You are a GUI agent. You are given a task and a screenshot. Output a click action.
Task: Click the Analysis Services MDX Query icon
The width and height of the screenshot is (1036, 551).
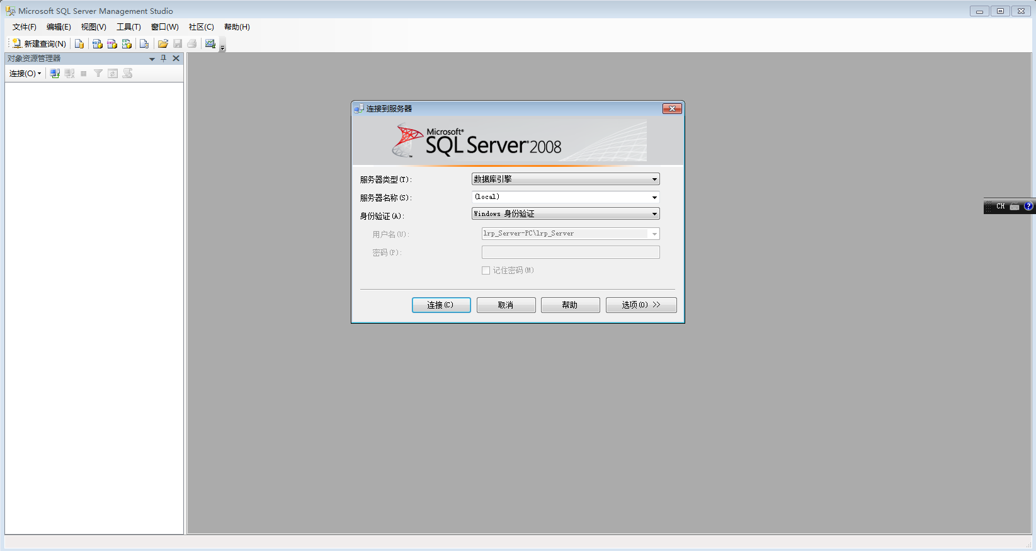tap(98, 43)
